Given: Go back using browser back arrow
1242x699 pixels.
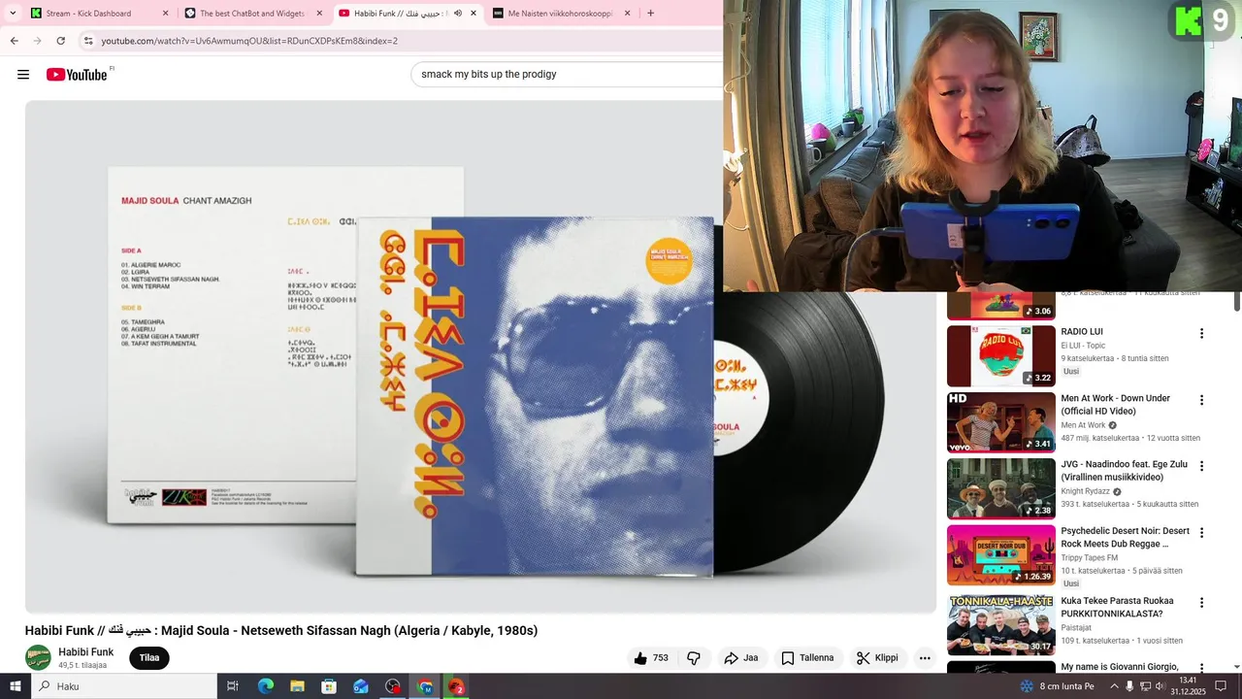Looking at the screenshot, I should coord(14,41).
